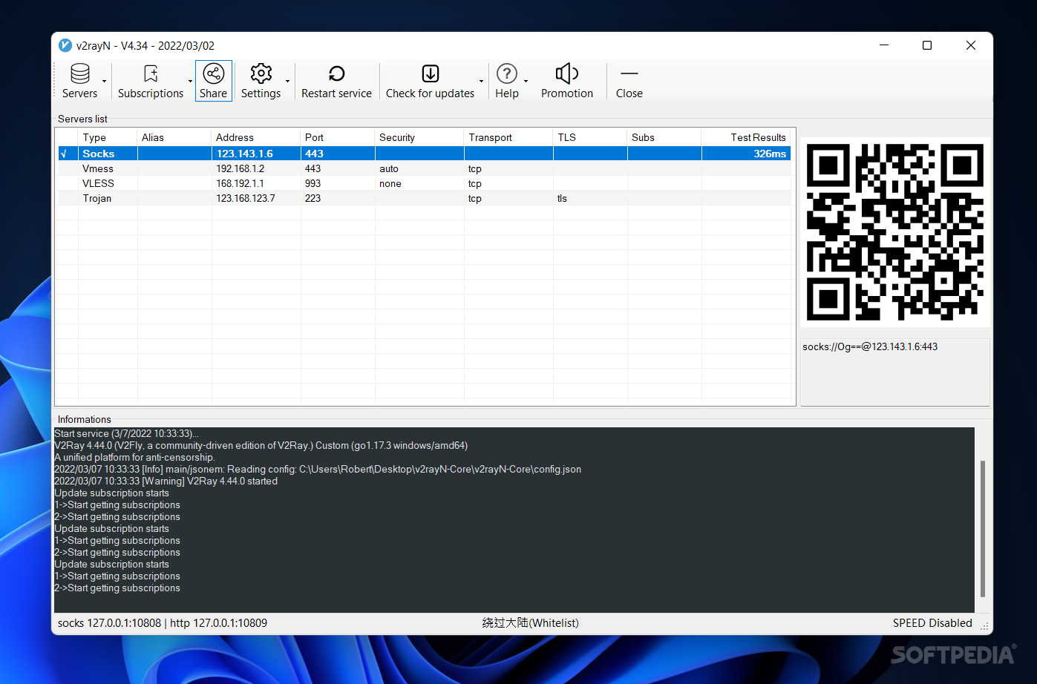Sort servers by Address column header
This screenshot has width=1037, height=684.
(x=256, y=137)
